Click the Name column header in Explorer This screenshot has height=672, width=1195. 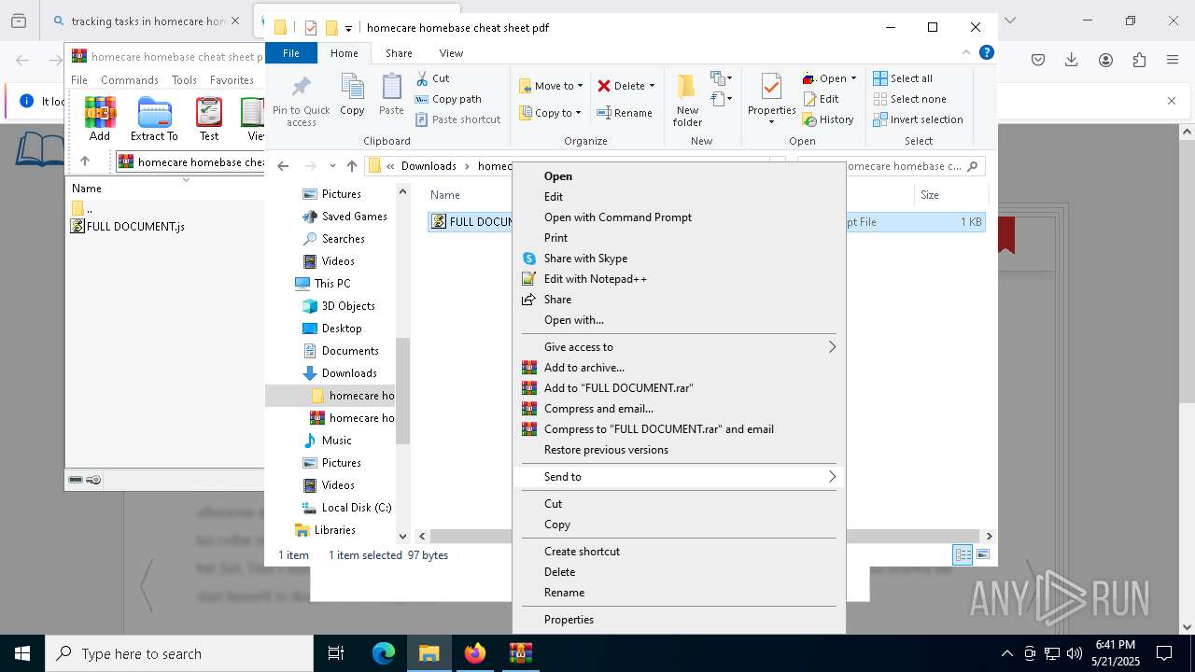(x=445, y=195)
